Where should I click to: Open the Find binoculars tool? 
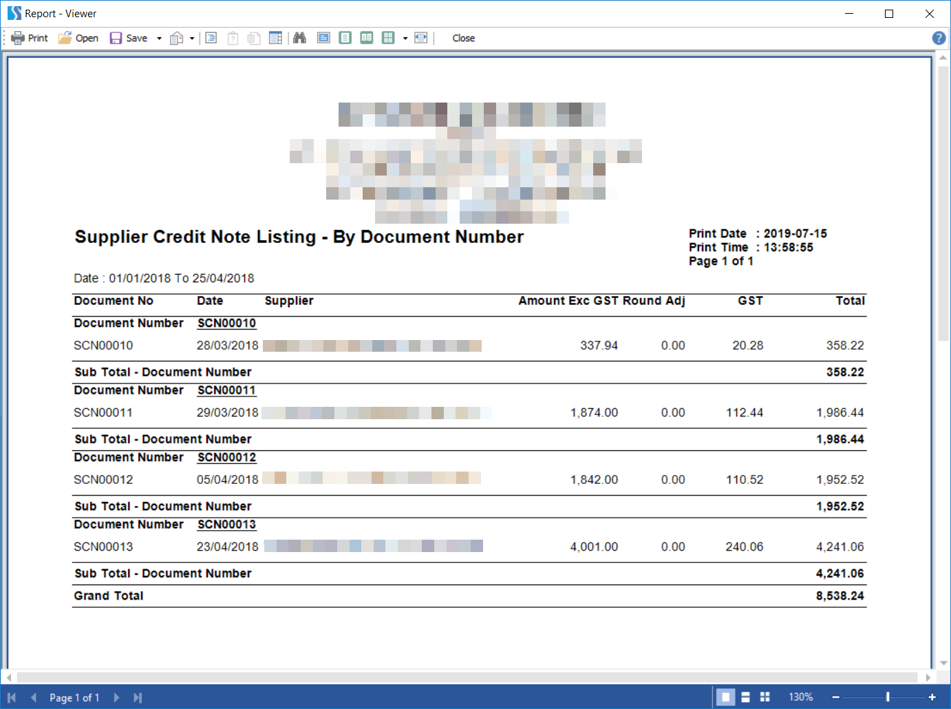click(299, 38)
